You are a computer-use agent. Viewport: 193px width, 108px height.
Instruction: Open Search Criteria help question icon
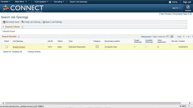[x=22, y=27]
